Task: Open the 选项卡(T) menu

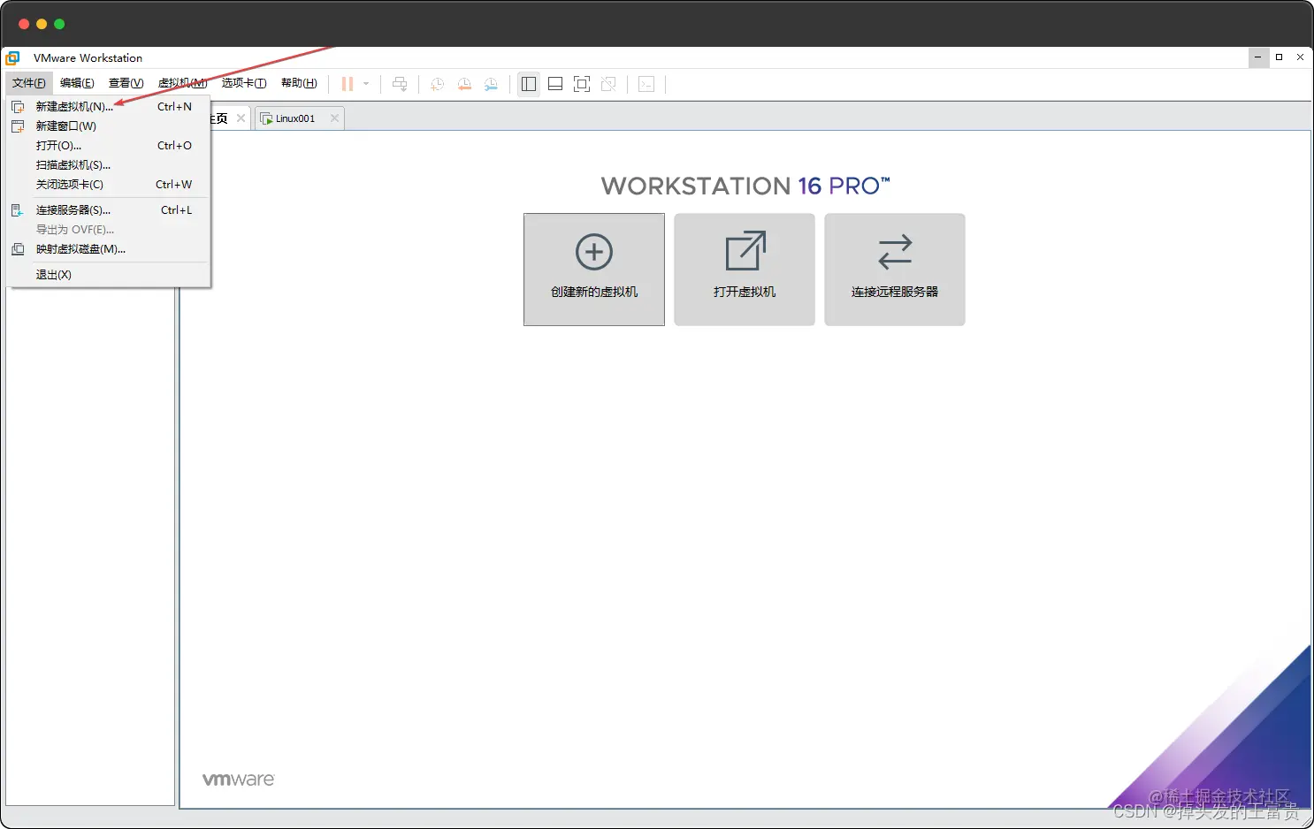Action: [244, 83]
